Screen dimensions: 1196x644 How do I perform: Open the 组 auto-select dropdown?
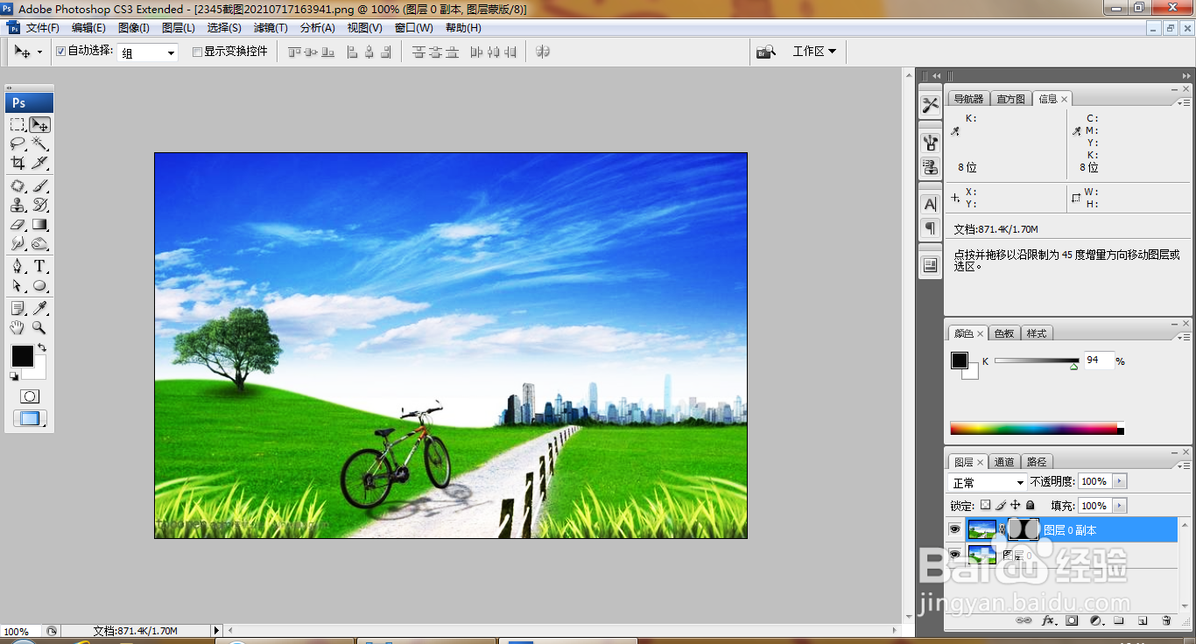(148, 52)
